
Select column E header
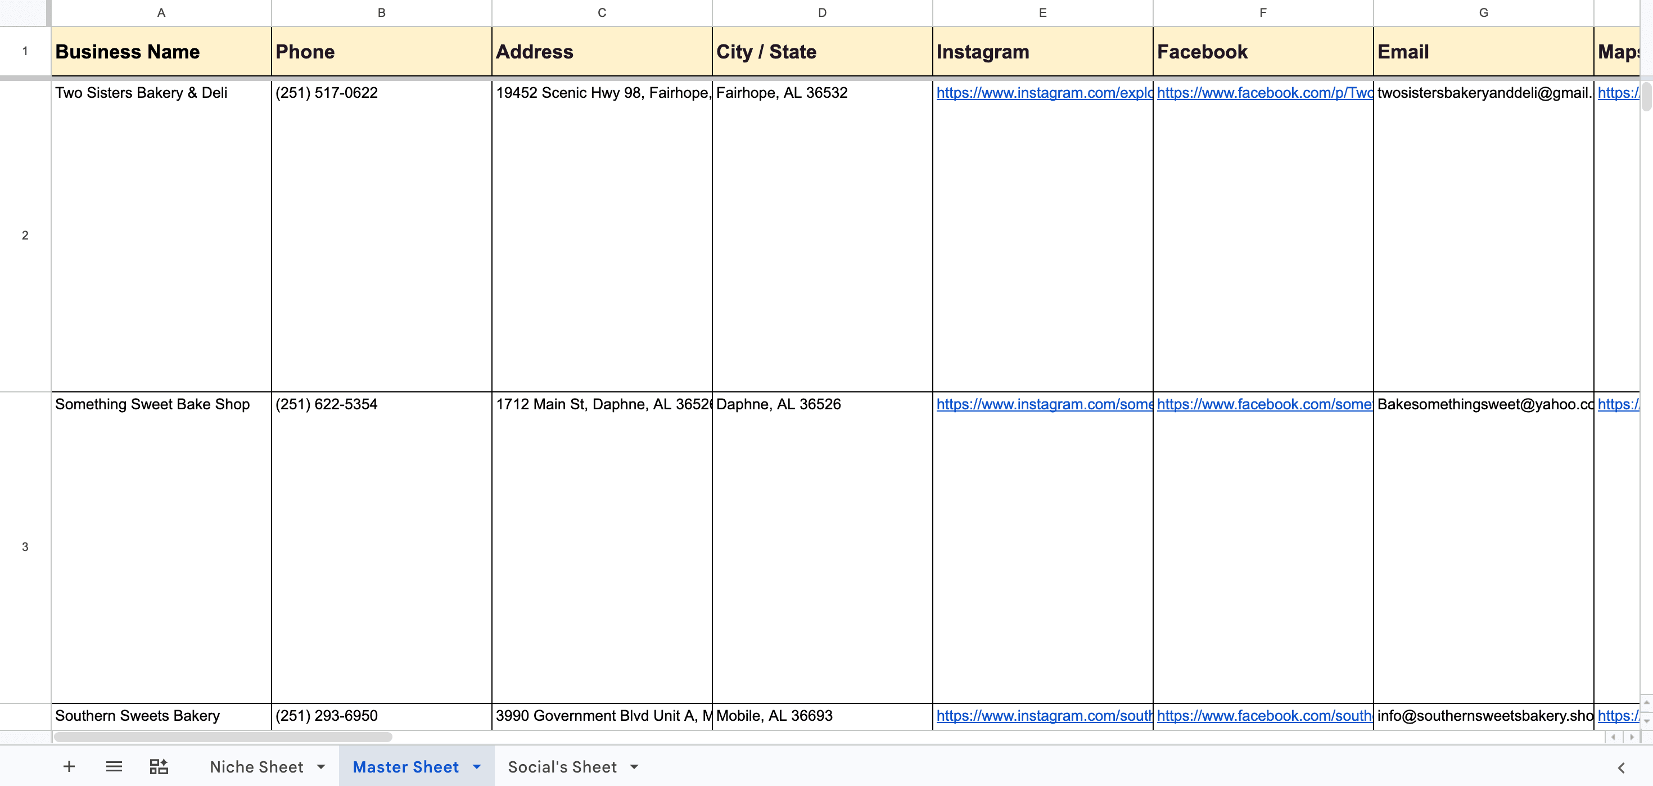[1043, 13]
